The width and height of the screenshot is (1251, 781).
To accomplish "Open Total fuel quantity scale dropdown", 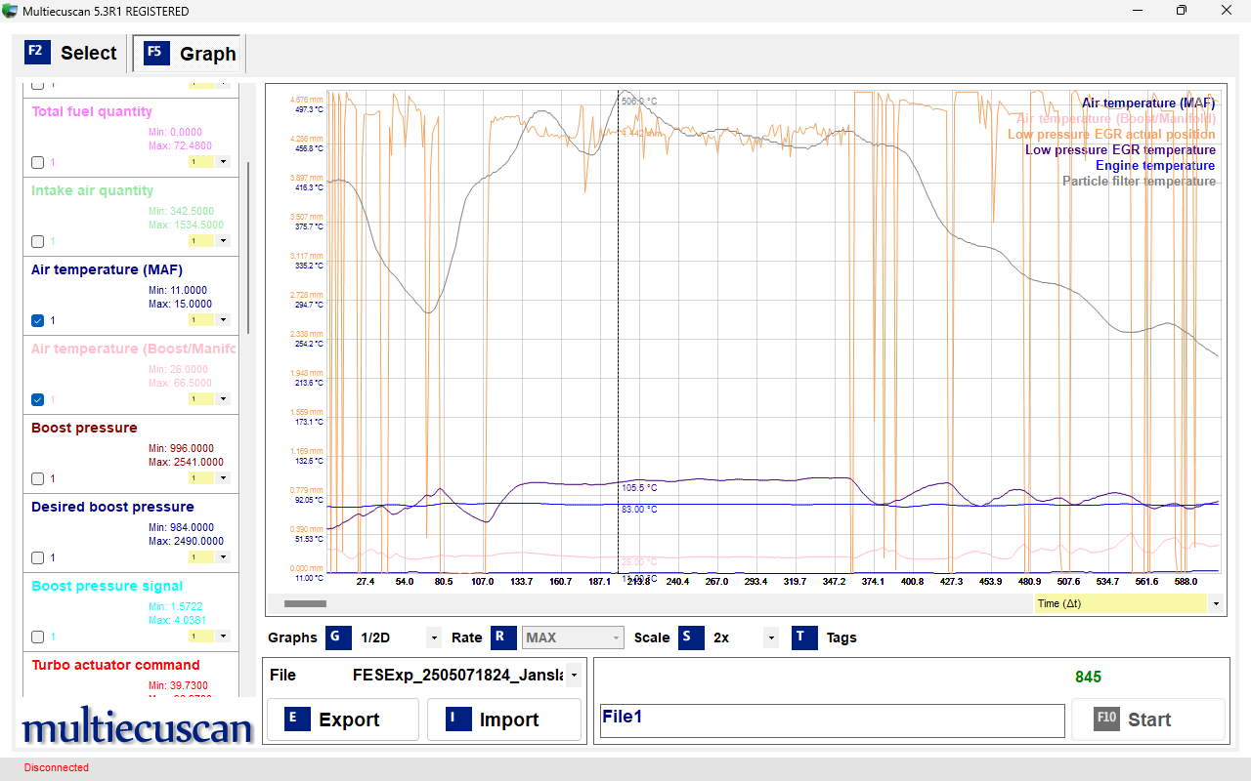I will (x=223, y=162).
